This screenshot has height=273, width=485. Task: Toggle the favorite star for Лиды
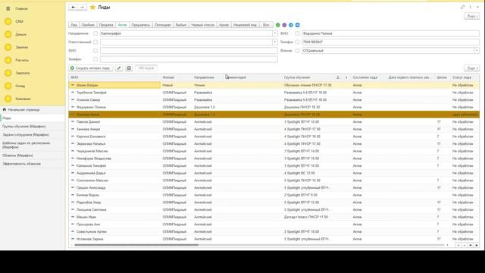point(92,7)
